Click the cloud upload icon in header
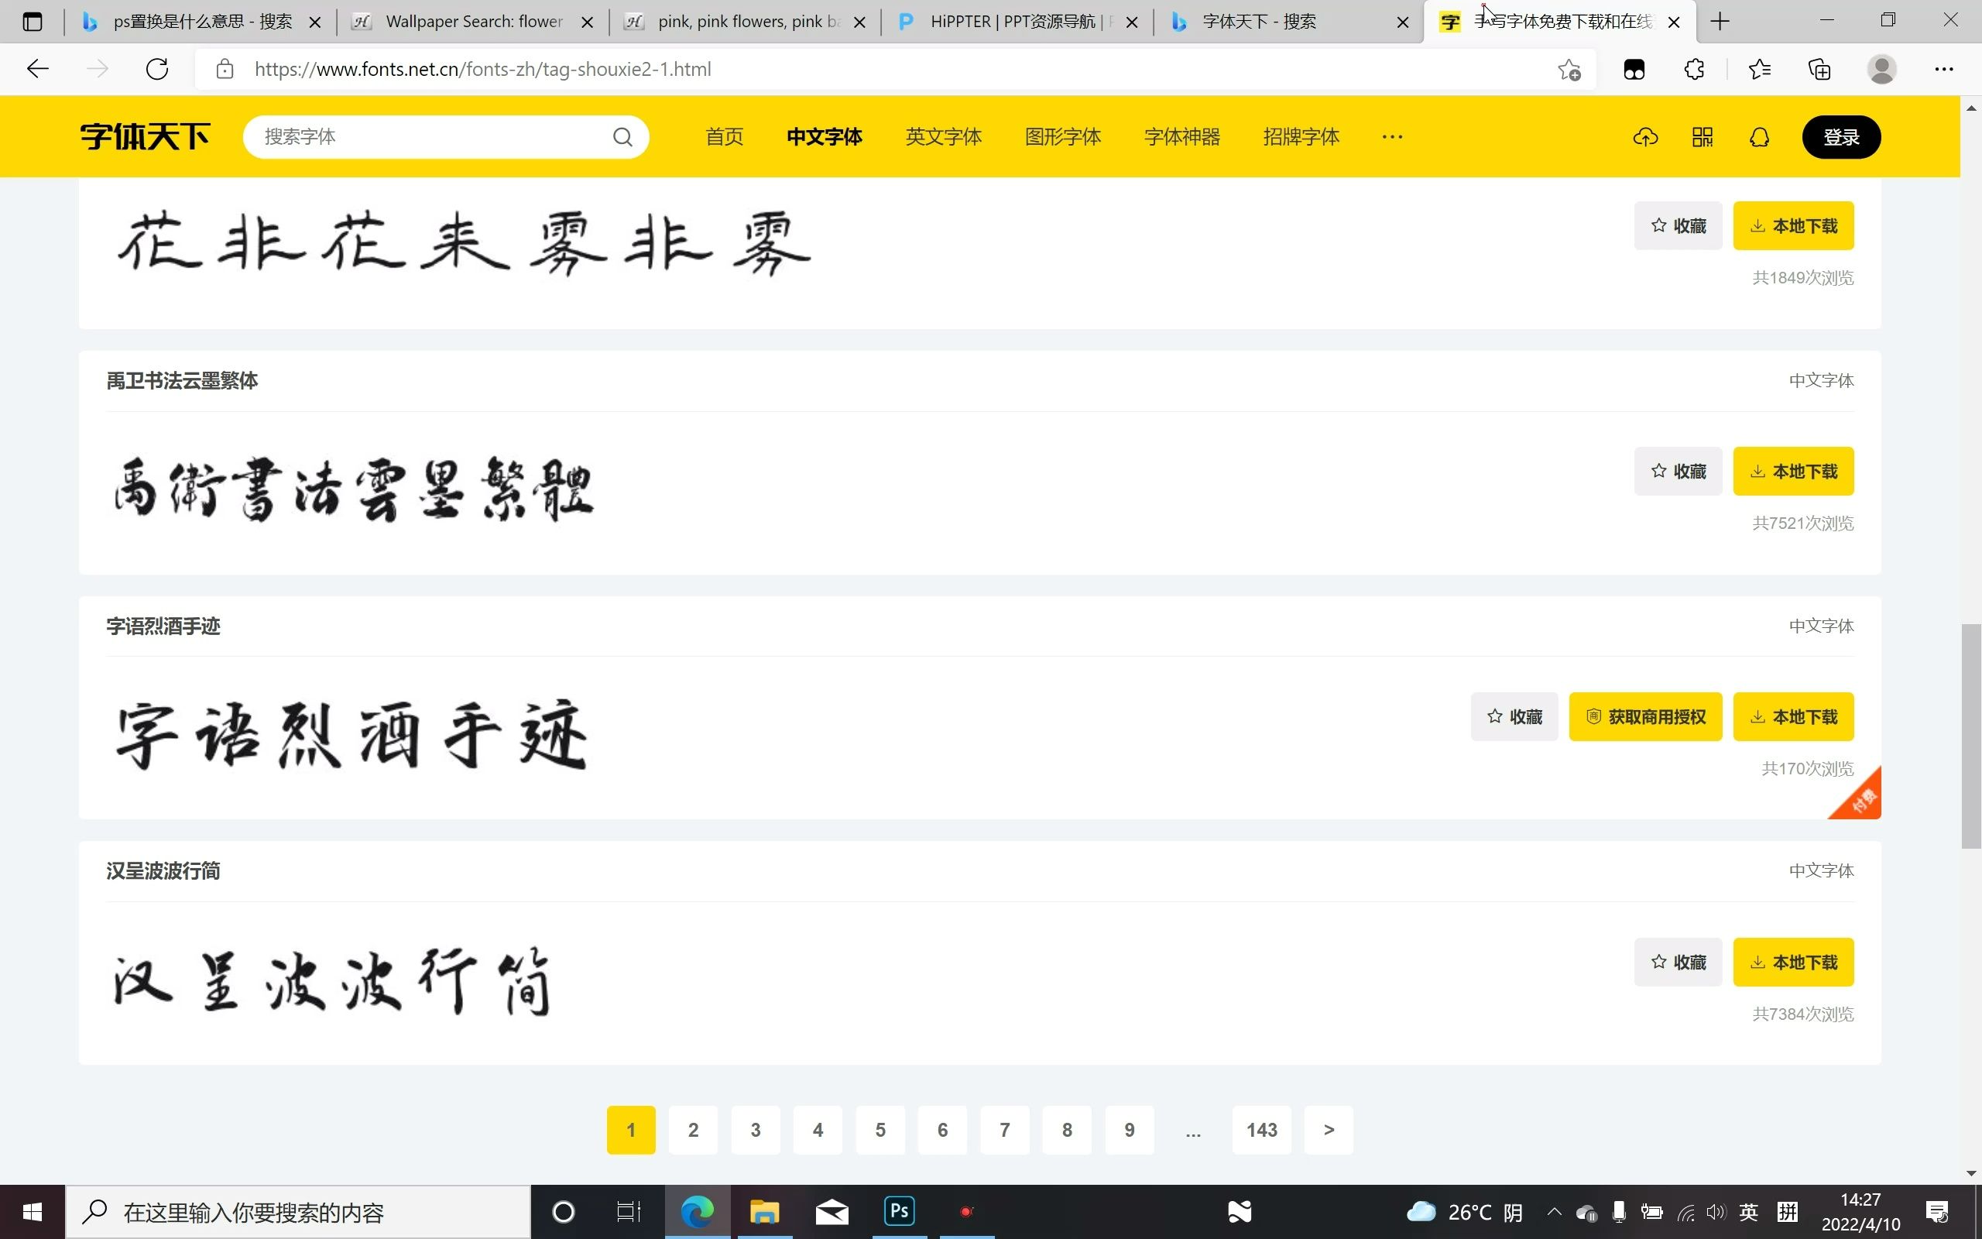Screen dimensions: 1982x1239 pos(1645,137)
